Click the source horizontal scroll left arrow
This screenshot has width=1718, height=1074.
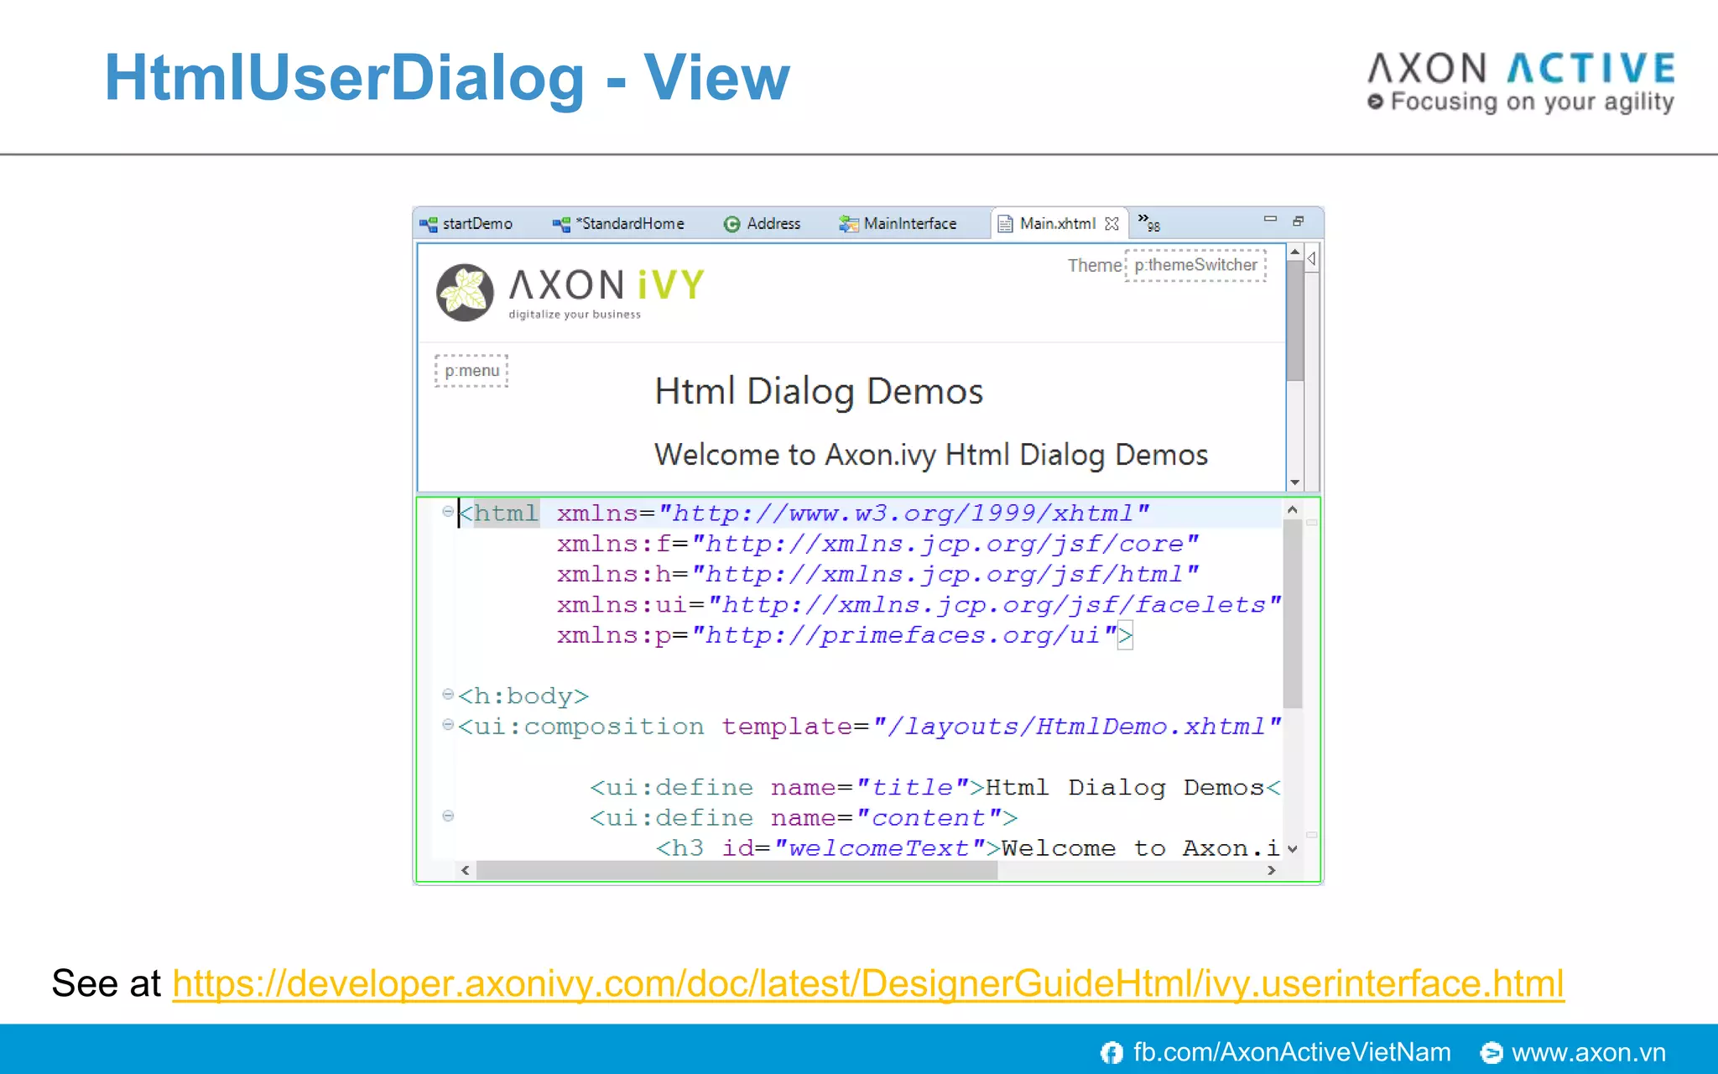tap(466, 871)
